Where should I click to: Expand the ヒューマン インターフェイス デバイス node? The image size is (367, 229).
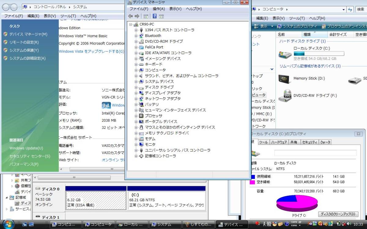[136, 110]
